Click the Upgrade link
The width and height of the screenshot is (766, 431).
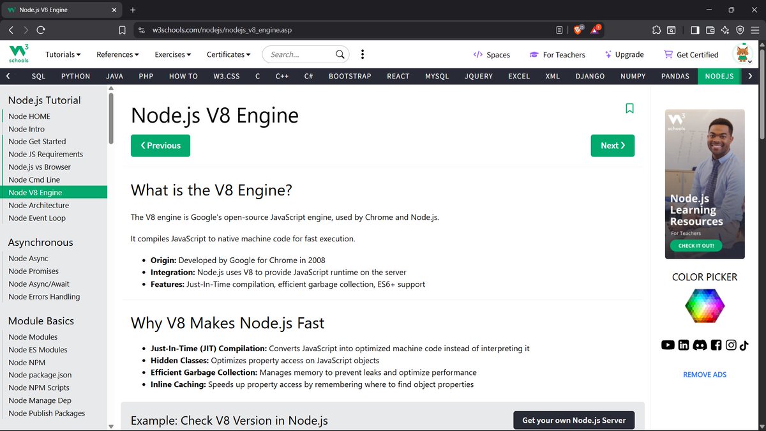624,55
